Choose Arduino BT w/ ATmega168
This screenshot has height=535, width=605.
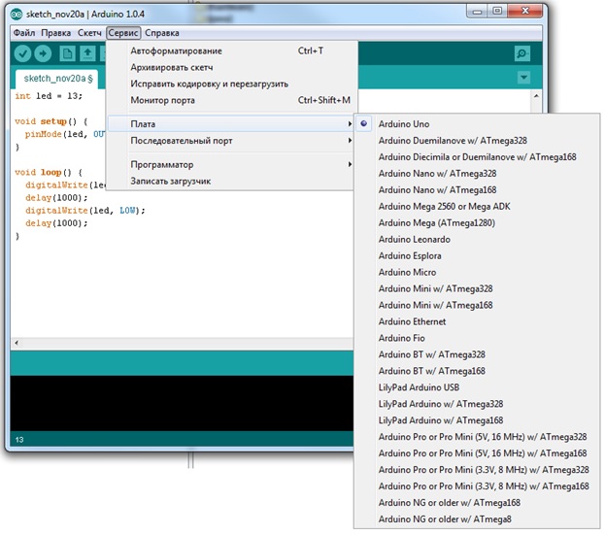(x=477, y=371)
